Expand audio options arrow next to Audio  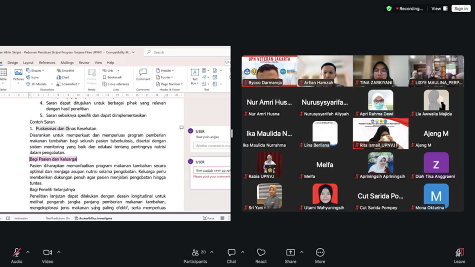[28, 252]
